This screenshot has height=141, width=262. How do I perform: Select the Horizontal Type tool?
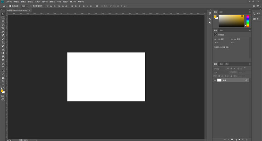[3, 67]
